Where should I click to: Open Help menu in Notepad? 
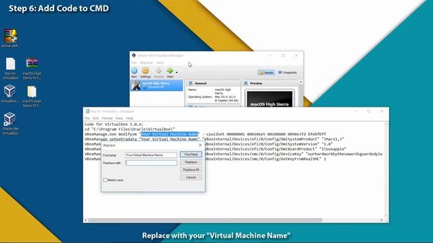pos(129,118)
